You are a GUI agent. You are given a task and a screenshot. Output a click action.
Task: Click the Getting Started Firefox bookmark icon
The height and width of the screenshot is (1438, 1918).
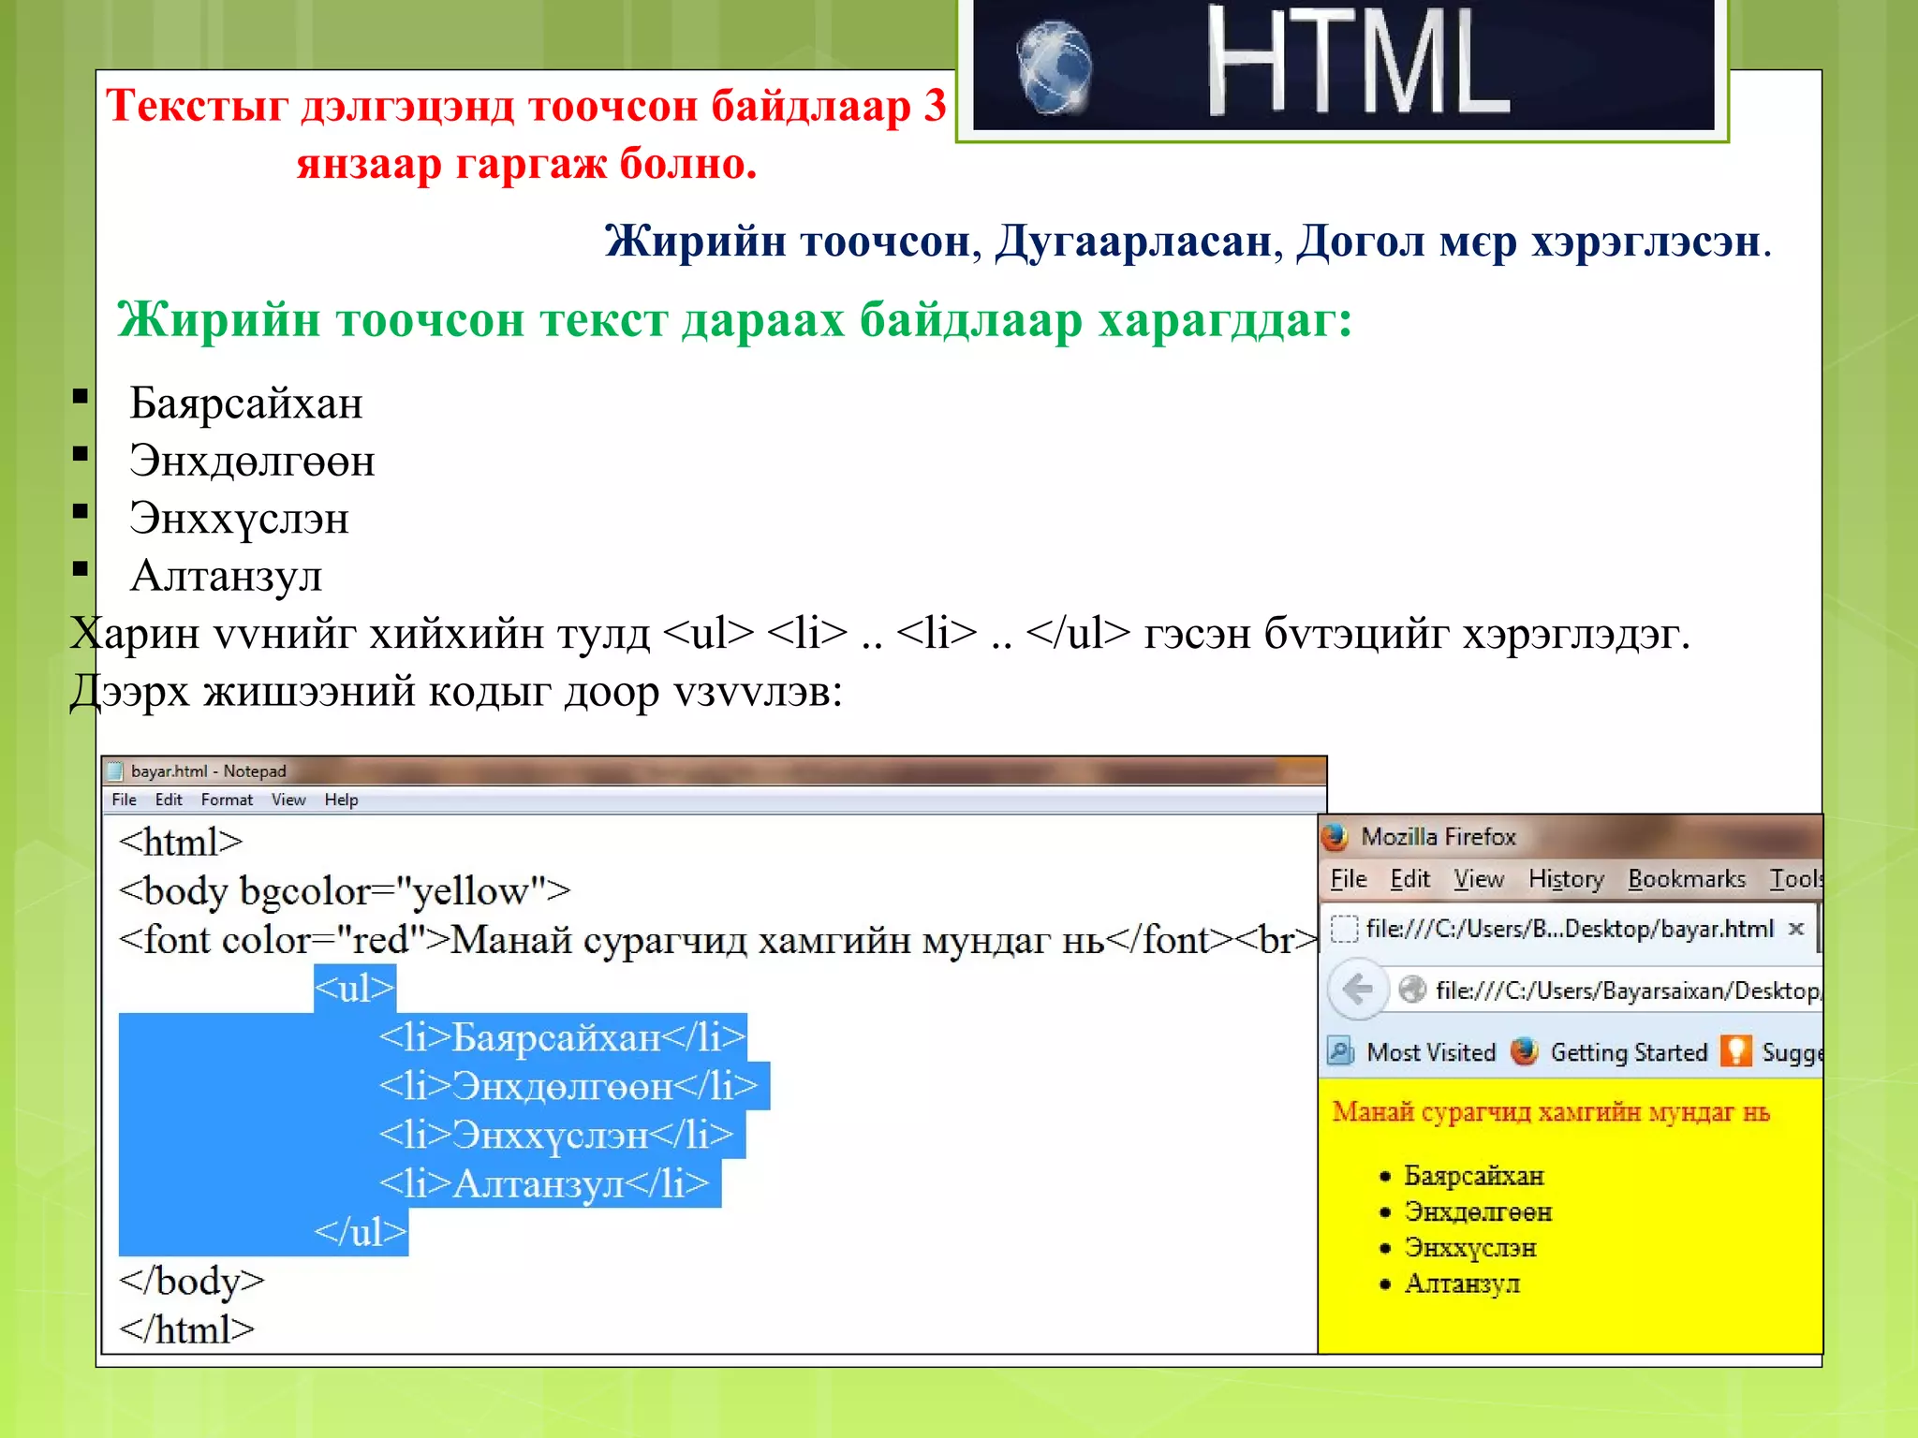(x=1525, y=1051)
